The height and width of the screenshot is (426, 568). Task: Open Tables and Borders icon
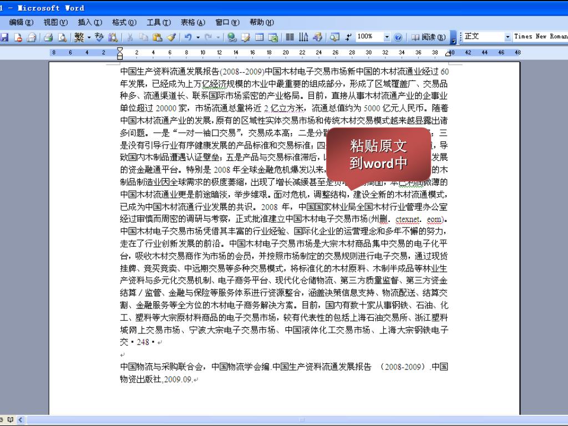(246, 37)
